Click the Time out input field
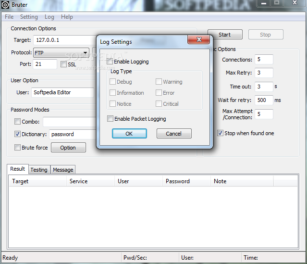The height and width of the screenshot is (264, 307). point(264,87)
